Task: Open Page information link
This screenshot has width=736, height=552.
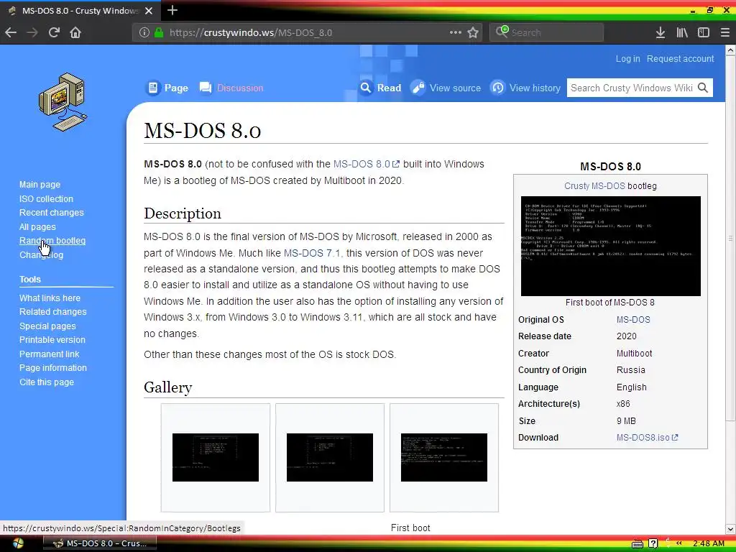Action: pos(53,368)
